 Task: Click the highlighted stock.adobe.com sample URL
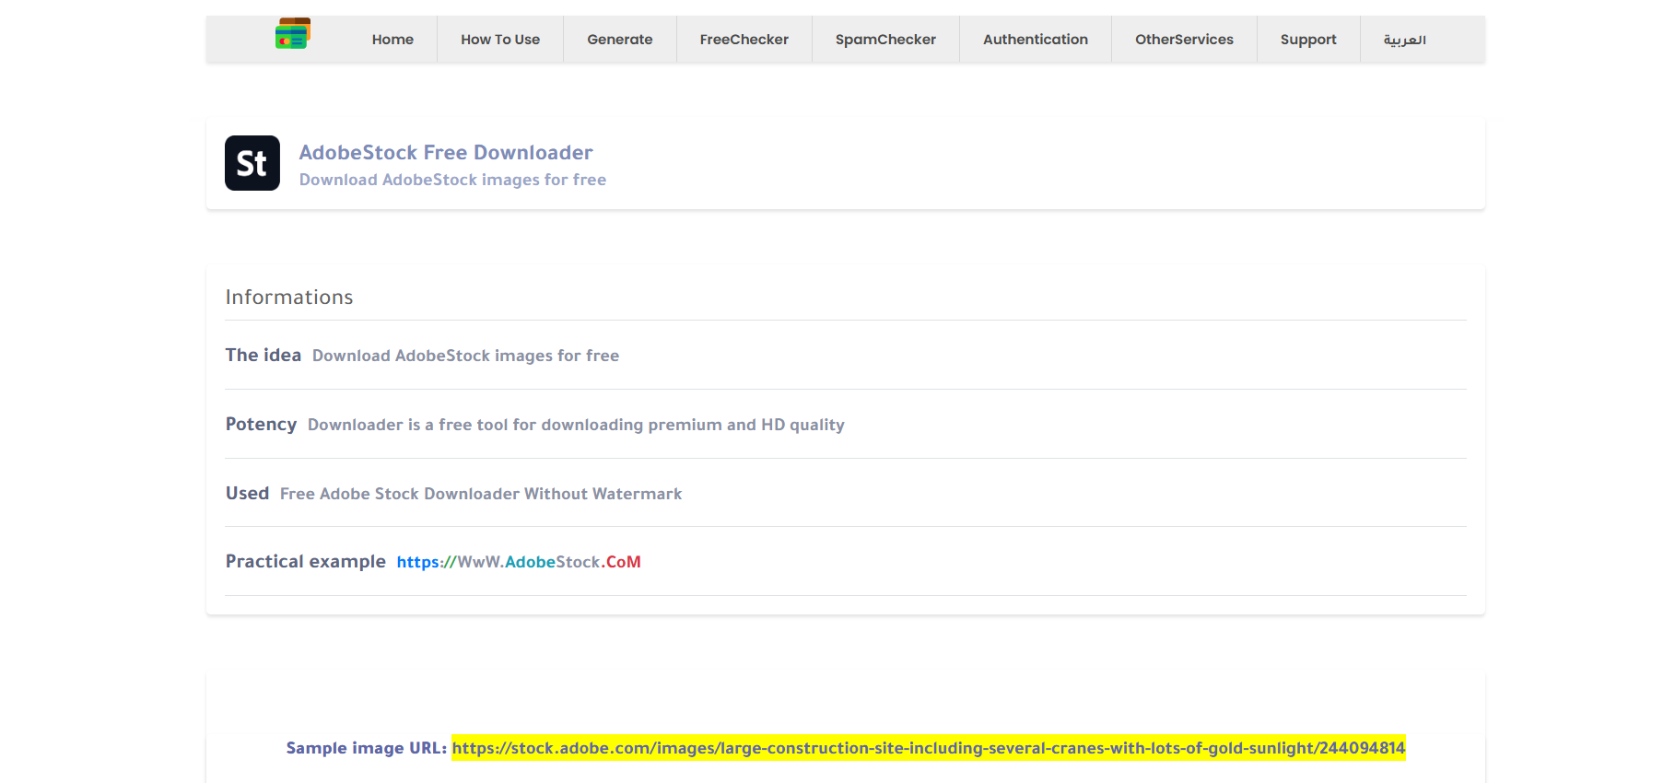928,748
